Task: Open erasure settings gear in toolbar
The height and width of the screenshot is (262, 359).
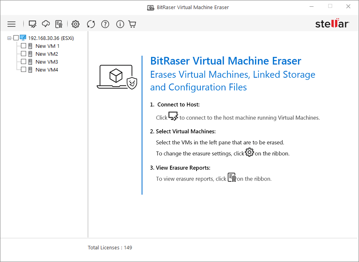Action: point(76,24)
